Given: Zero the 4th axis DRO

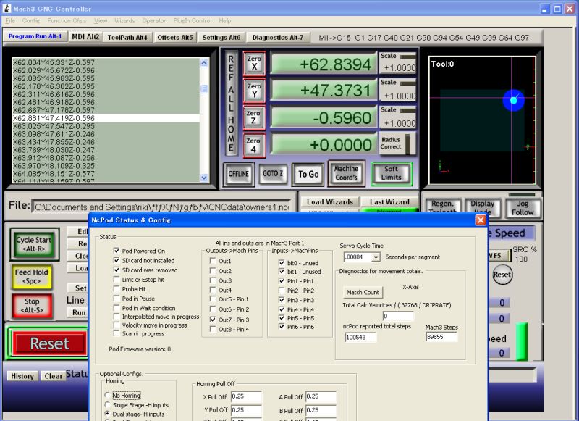Looking at the screenshot, I should 254,145.
